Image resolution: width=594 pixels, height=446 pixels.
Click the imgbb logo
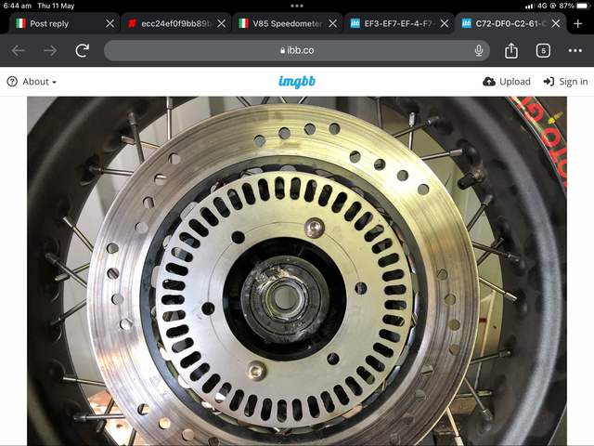(297, 82)
